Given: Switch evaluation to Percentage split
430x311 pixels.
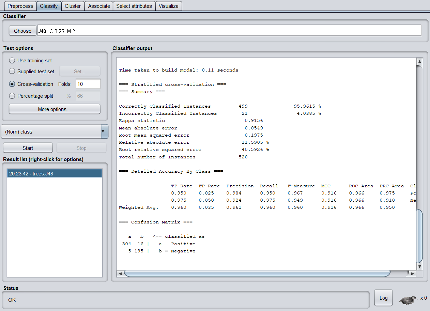Looking at the screenshot, I should click(12, 96).
